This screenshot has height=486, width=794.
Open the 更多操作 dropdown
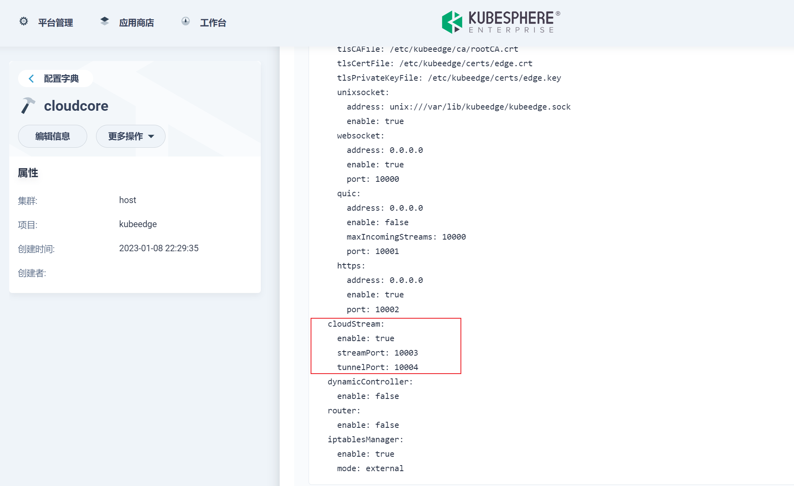125,136
